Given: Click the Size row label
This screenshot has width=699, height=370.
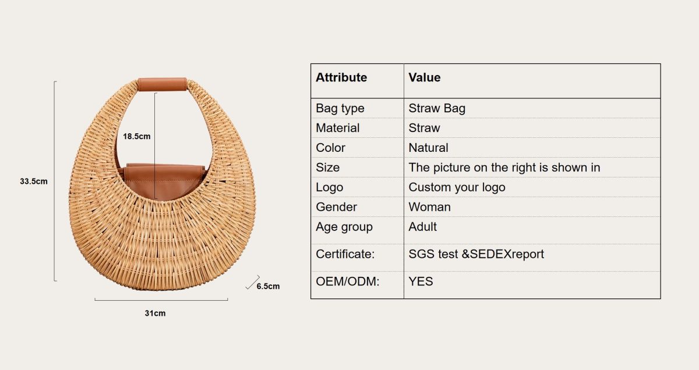Looking at the screenshot, I should tap(327, 168).
